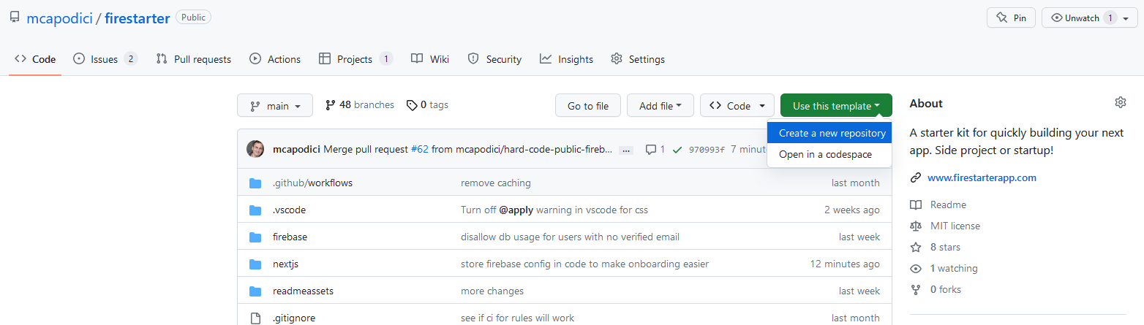Click the folder icon for readmeassets row
1144x325 pixels.
(255, 291)
